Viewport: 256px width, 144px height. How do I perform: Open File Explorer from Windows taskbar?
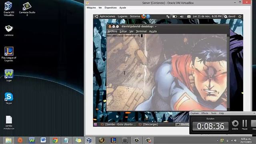(x=8, y=140)
